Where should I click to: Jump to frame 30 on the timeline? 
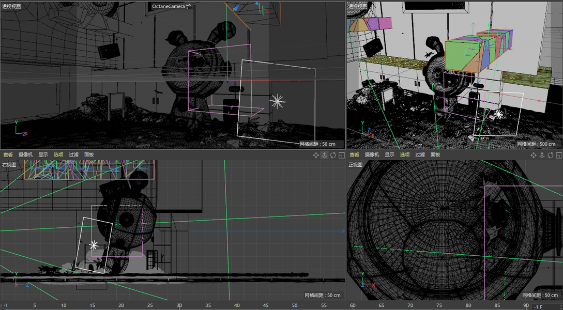click(179, 306)
